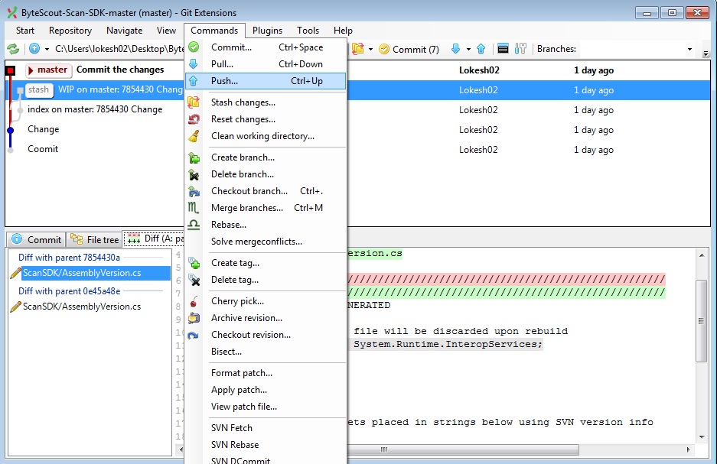Image resolution: width=717 pixels, height=464 pixels.
Task: Click red undo icon beside Reset changes...
Action: pos(194,119)
